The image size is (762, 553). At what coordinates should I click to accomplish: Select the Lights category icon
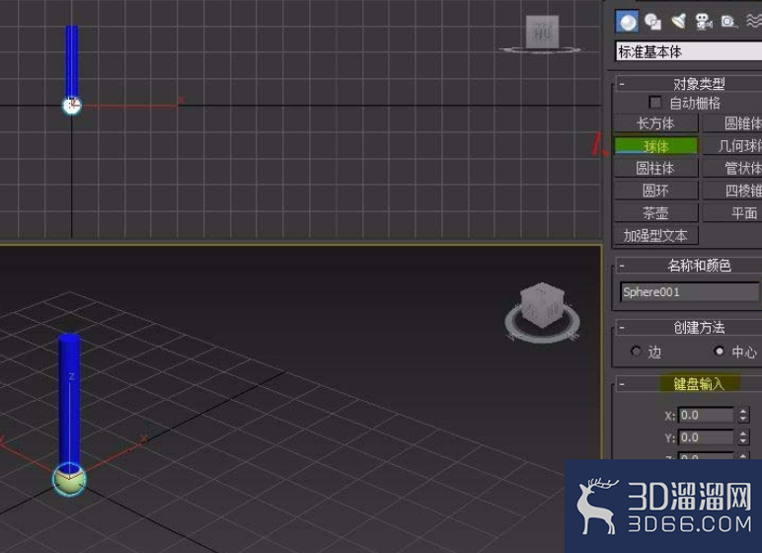point(678,22)
